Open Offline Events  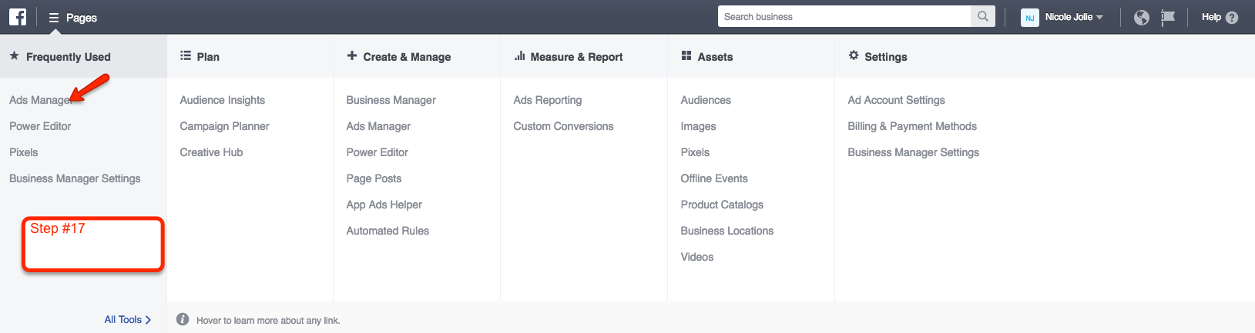click(714, 178)
